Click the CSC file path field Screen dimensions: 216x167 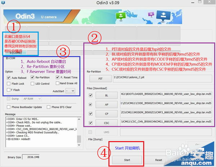(166, 123)
